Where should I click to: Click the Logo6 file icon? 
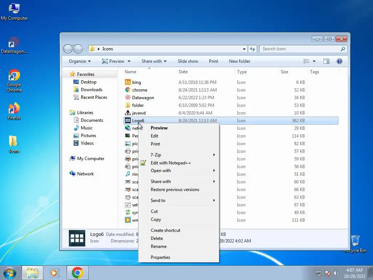[x=128, y=120]
